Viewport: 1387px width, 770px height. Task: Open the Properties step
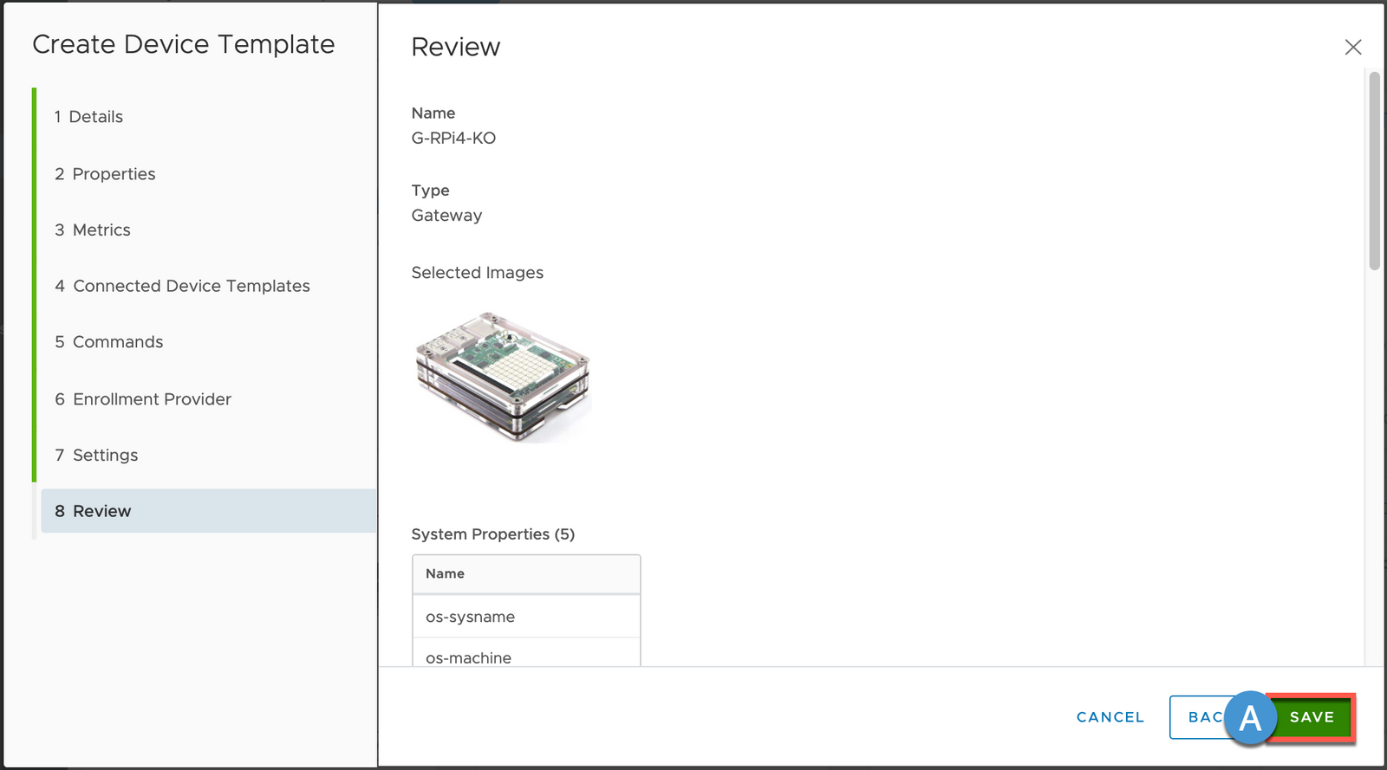pos(105,174)
